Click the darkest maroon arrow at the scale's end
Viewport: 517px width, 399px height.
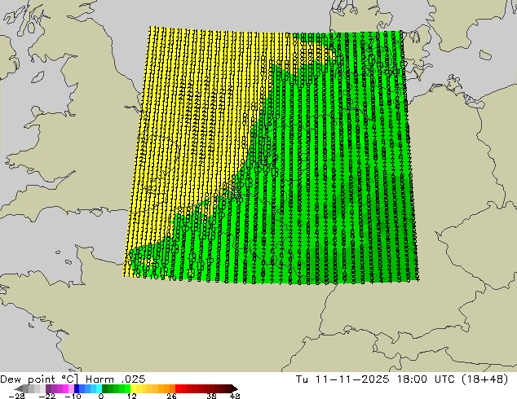pos(234,388)
